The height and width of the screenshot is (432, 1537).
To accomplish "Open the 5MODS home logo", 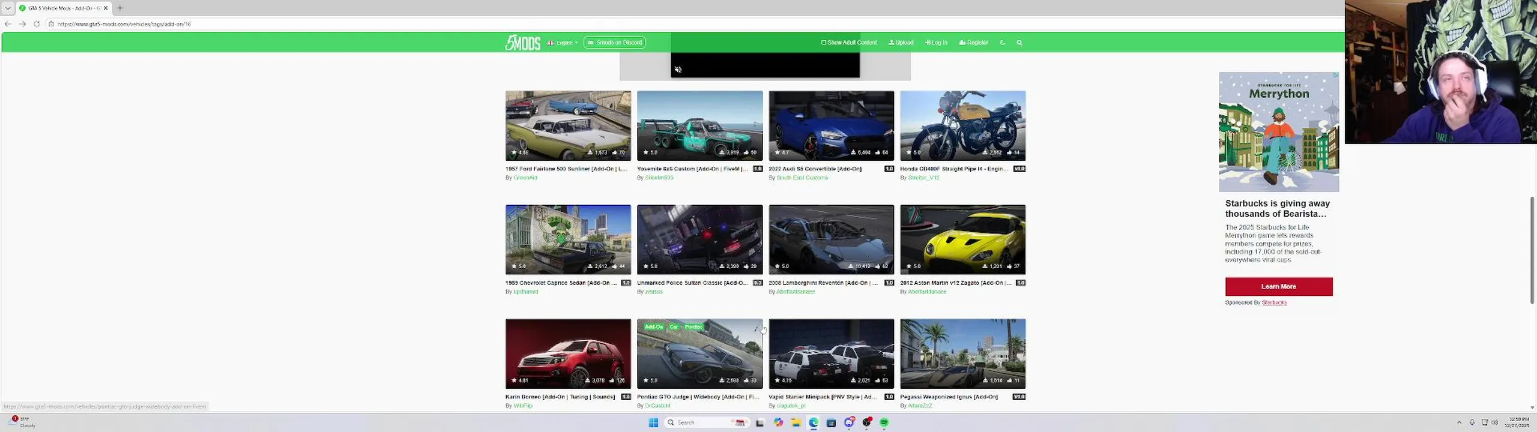I will coord(522,43).
